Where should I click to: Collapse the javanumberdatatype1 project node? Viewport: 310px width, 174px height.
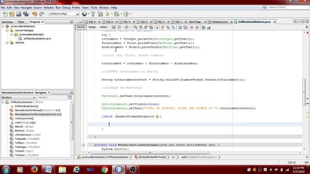coord(3,26)
